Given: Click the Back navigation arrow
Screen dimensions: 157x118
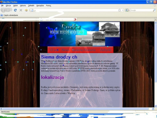Looking at the screenshot, I should pyautogui.click(x=3, y=10).
